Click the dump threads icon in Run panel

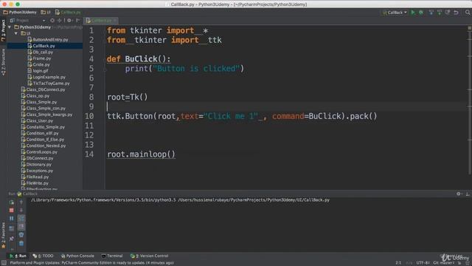(12, 228)
